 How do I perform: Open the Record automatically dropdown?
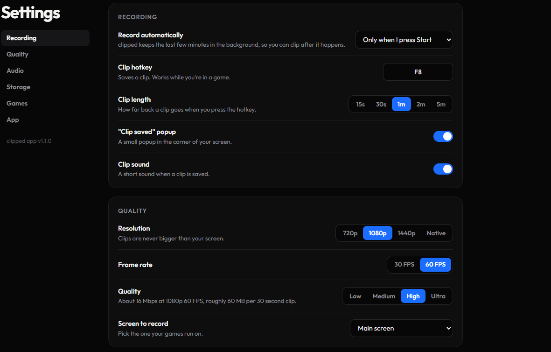pyautogui.click(x=404, y=40)
